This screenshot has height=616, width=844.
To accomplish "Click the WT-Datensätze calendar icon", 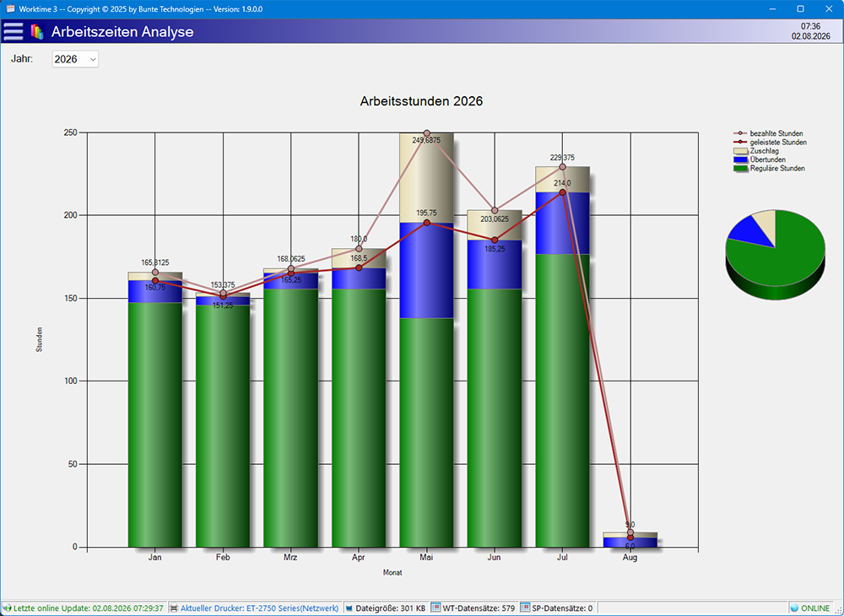I will coord(436,608).
